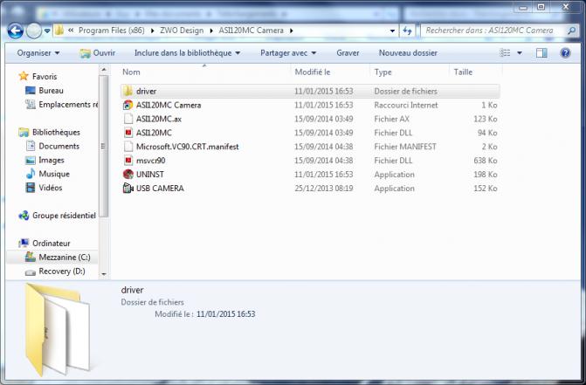Open the Images library
586x385 pixels.
click(x=52, y=160)
